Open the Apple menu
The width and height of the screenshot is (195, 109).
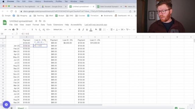click(x=3, y=1)
